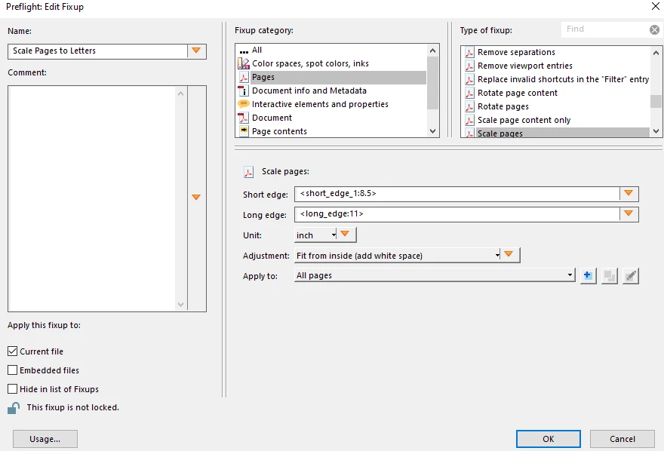Enable the Embedded files checkbox
Image resolution: width=664 pixels, height=451 pixels.
click(13, 370)
